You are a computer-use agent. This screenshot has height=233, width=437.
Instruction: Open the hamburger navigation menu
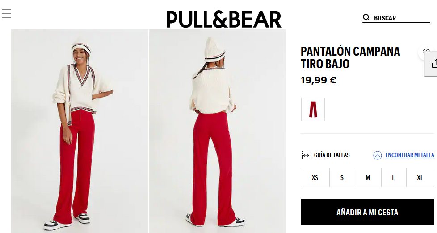(x=6, y=14)
